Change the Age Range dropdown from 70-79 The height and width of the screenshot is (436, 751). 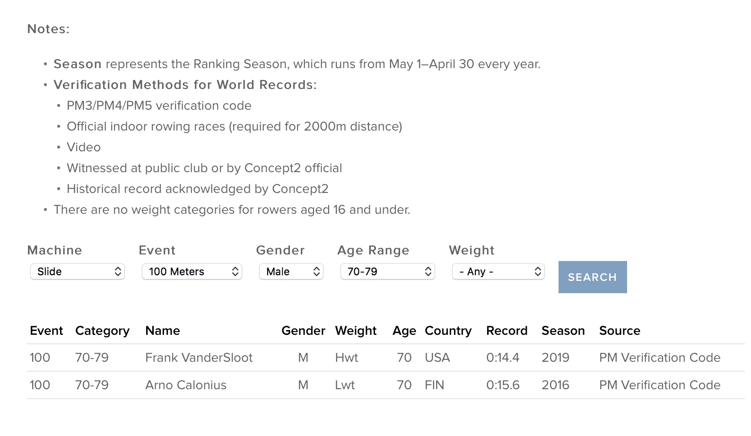388,271
